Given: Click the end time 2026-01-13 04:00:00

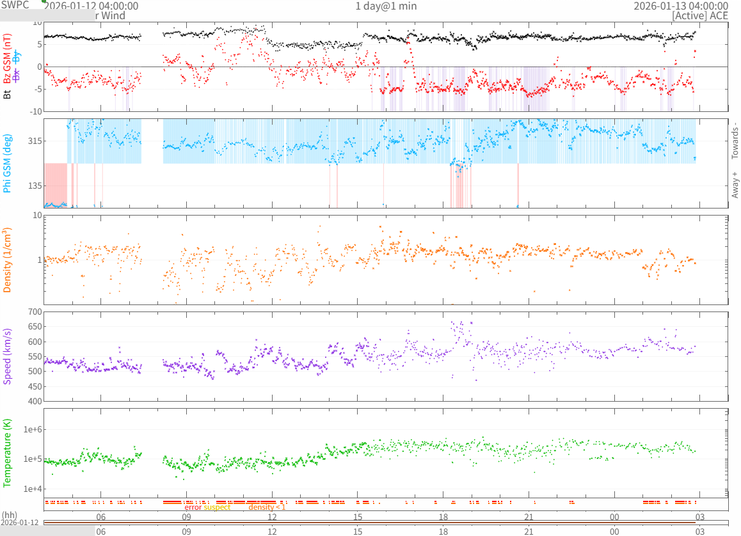Looking at the screenshot, I should point(680,6).
